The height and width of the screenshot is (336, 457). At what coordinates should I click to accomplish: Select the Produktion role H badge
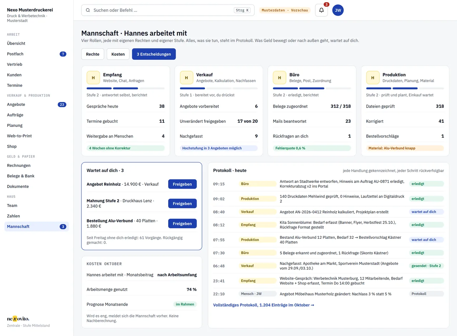coord(373,78)
